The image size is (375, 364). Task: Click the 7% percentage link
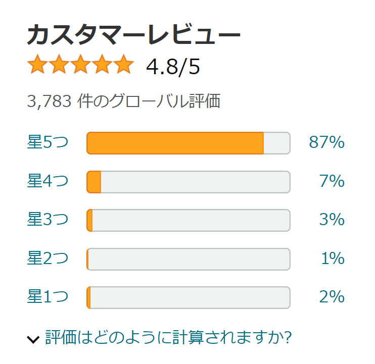pyautogui.click(x=332, y=181)
